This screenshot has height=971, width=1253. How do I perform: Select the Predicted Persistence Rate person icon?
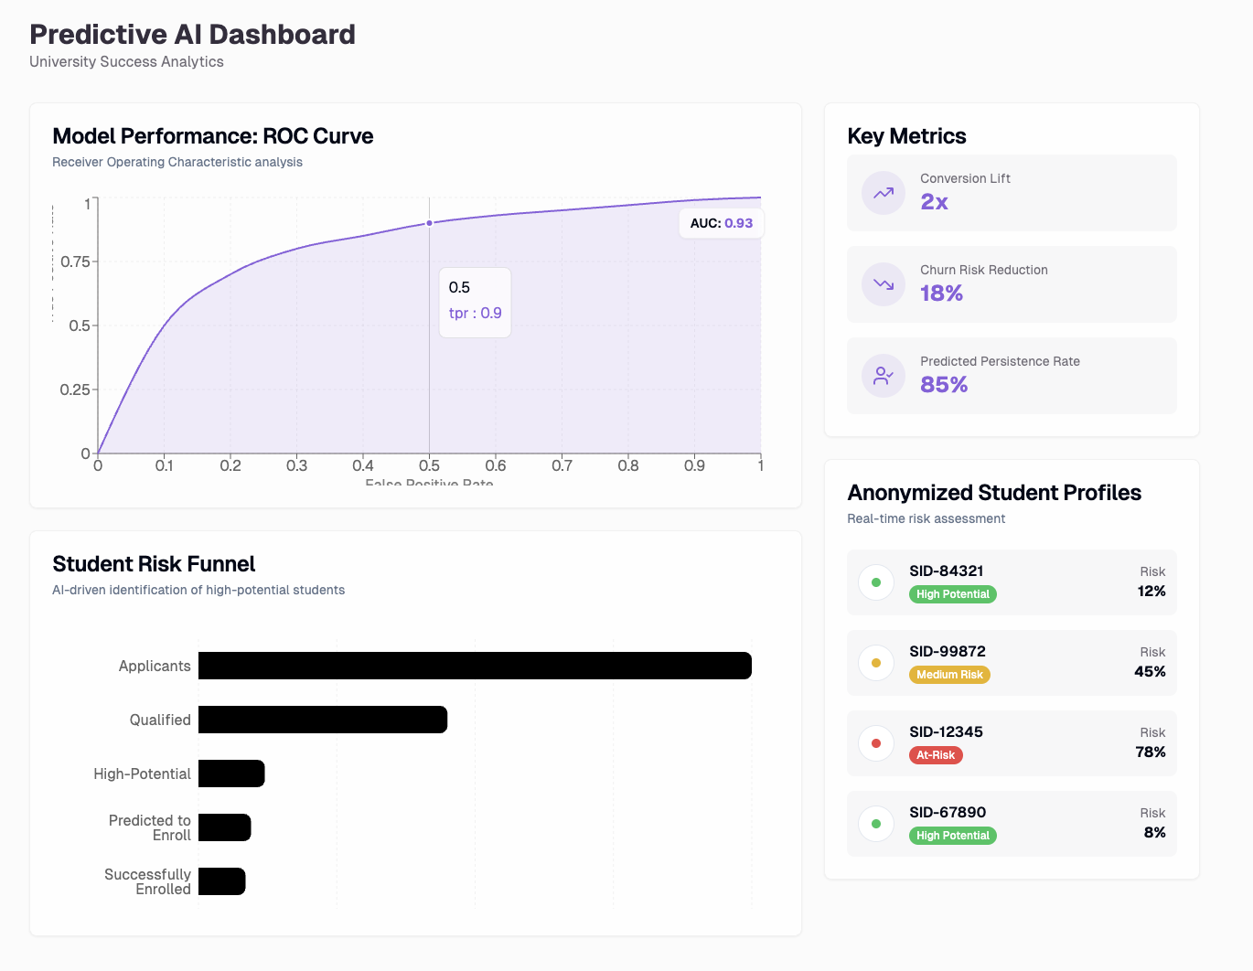click(883, 376)
